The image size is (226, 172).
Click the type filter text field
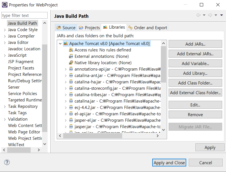pyautogui.click(x=24, y=15)
